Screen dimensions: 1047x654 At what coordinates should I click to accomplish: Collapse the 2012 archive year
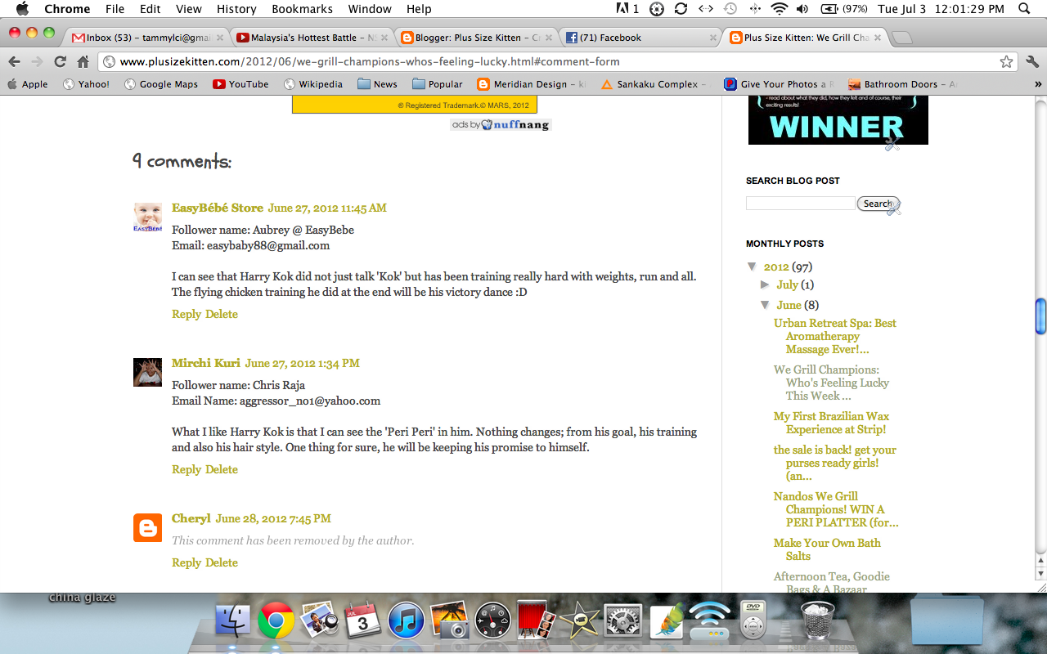coord(752,267)
